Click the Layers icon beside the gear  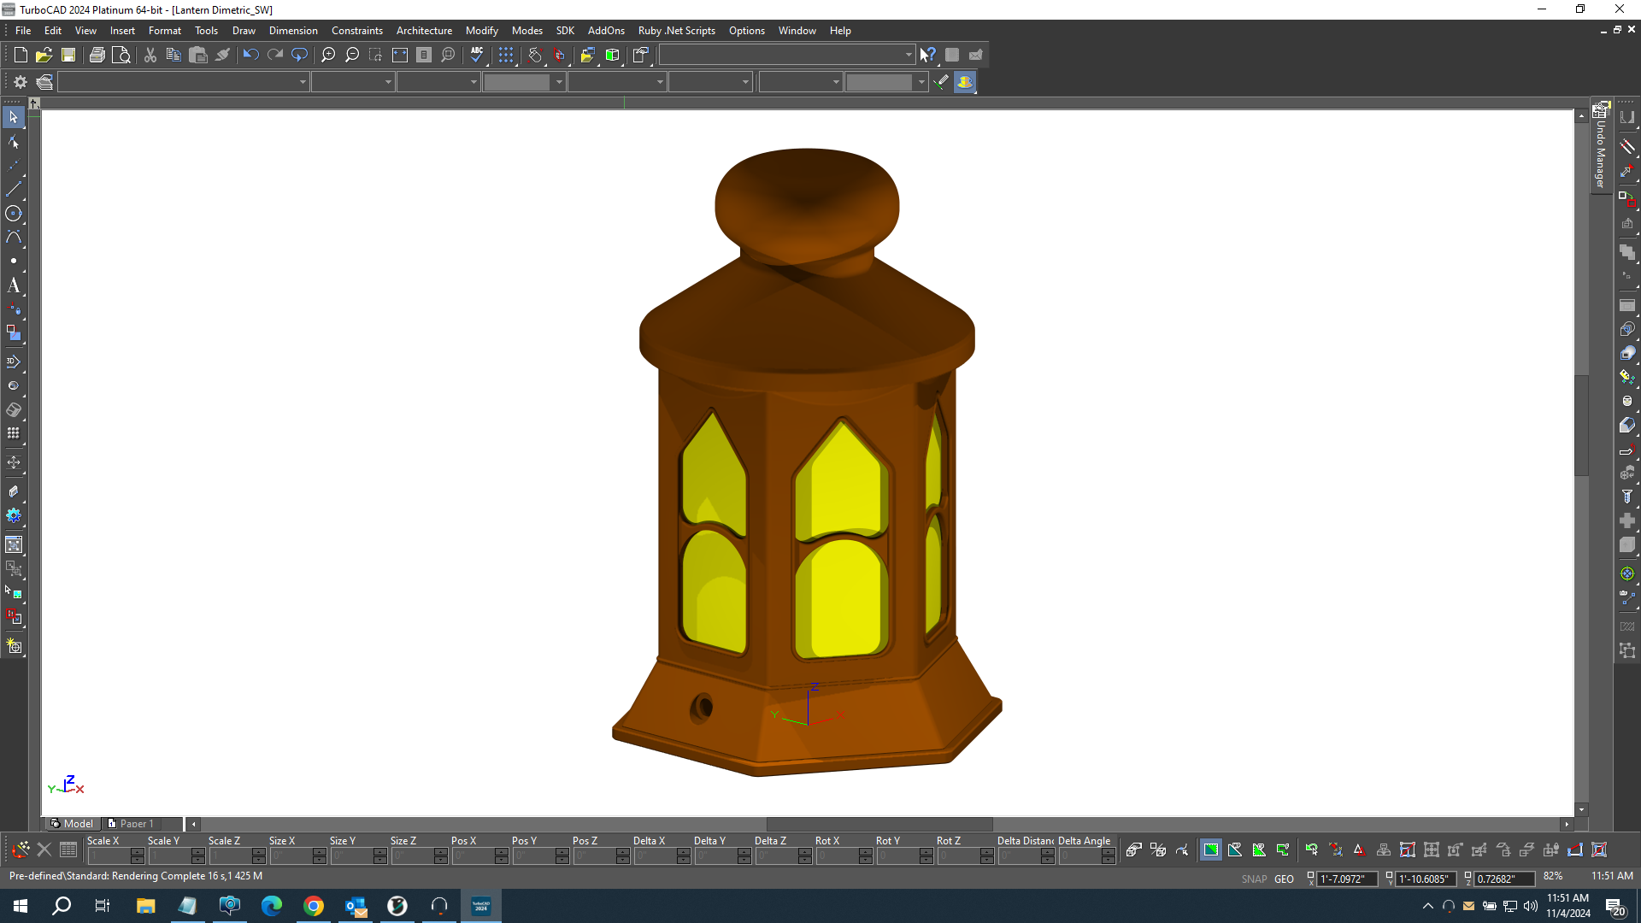[x=44, y=82]
